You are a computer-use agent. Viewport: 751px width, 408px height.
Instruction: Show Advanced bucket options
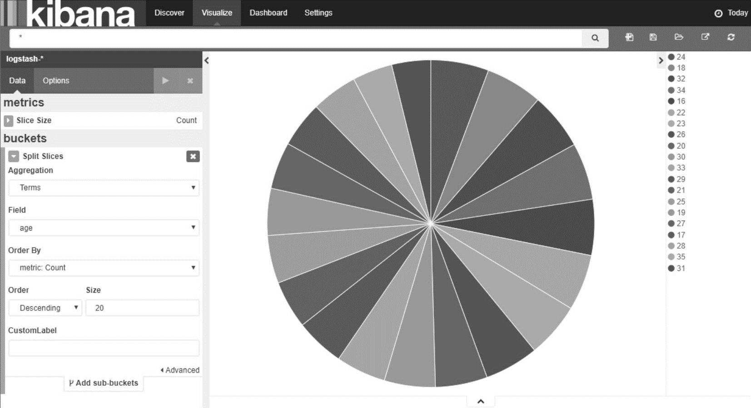pos(180,370)
